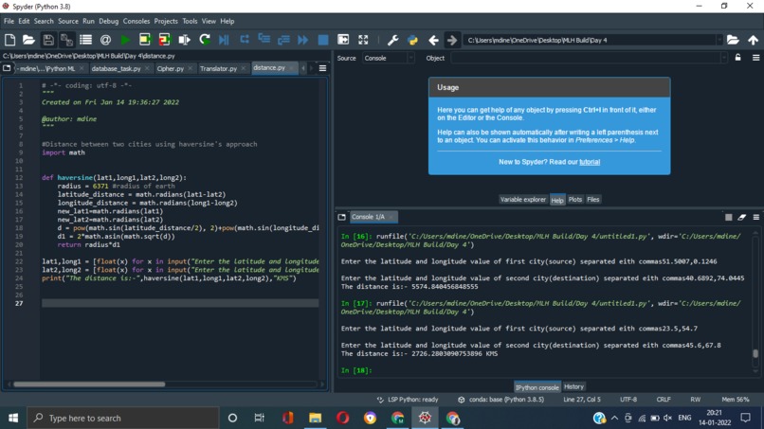Switch to the Variable explorer pane

[x=523, y=200]
